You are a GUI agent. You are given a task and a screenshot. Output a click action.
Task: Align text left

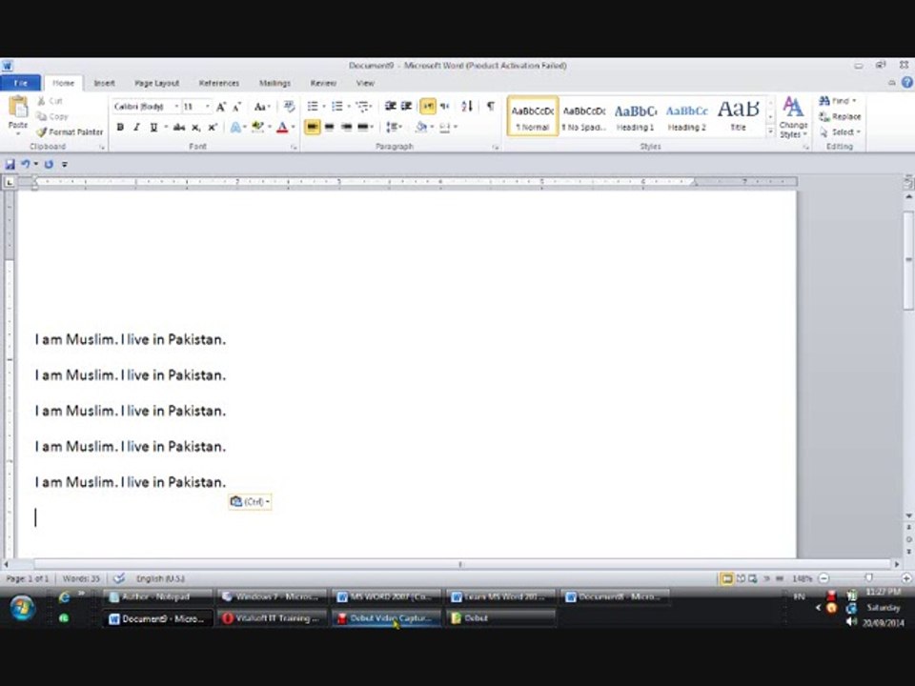pos(313,127)
